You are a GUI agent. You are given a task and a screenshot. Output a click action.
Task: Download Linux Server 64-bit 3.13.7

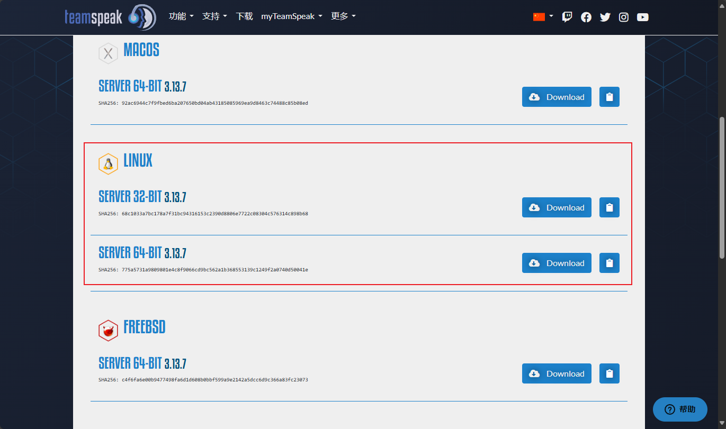(557, 263)
